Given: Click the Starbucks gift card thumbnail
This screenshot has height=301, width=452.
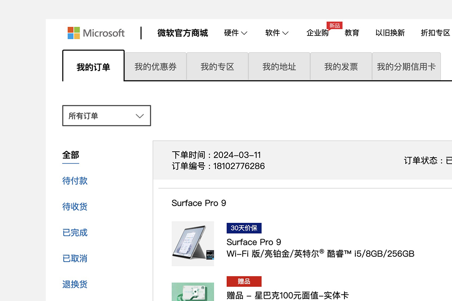Looking at the screenshot, I should tap(193, 292).
